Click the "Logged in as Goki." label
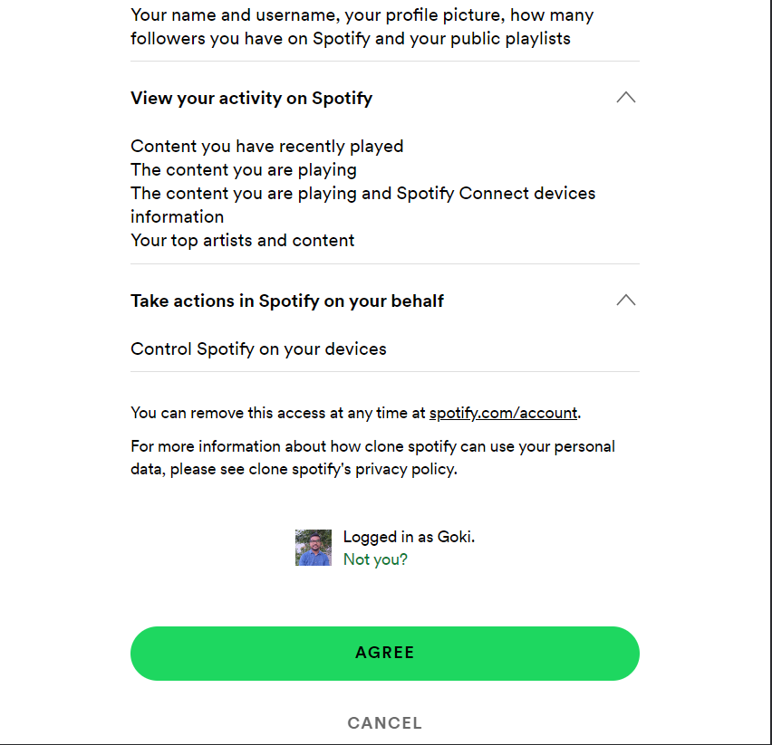Screen dimensions: 772x745 [408, 537]
